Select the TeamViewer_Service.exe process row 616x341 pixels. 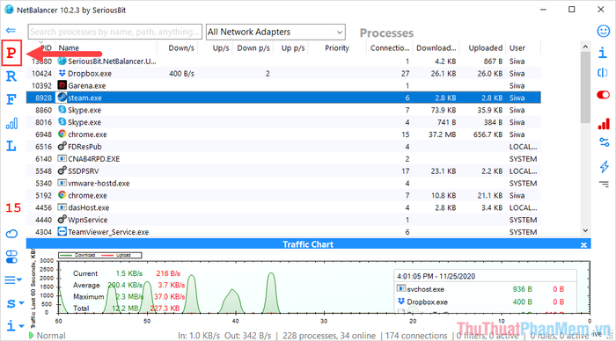pyautogui.click(x=283, y=231)
